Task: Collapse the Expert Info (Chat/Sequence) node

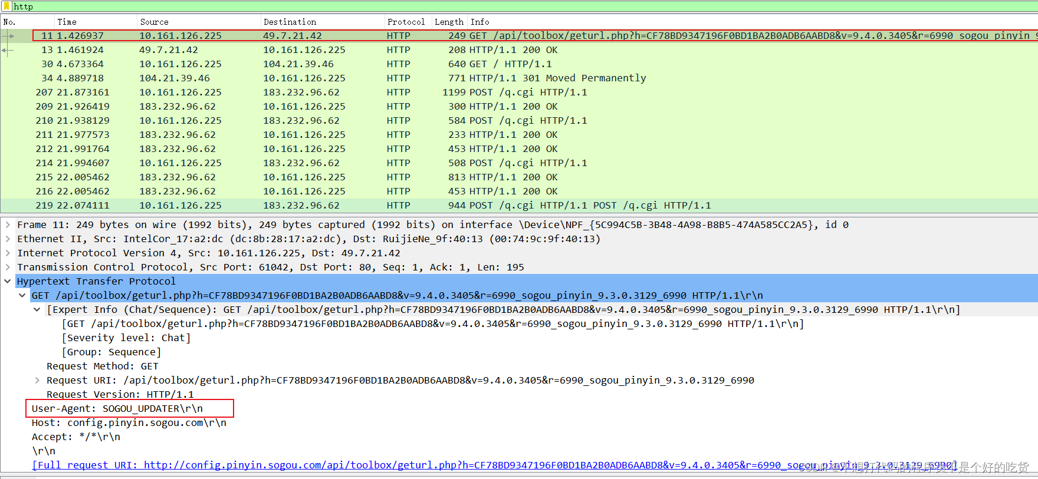Action: (37, 309)
